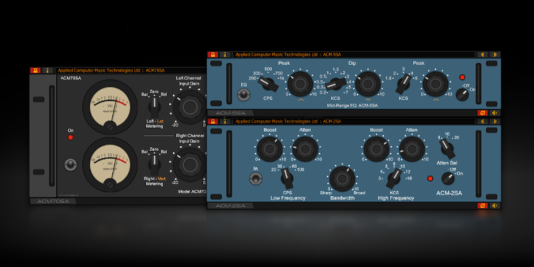Click the right Peak gain knob on ACM-5SA
The height and width of the screenshot is (267, 534).
tap(435, 84)
